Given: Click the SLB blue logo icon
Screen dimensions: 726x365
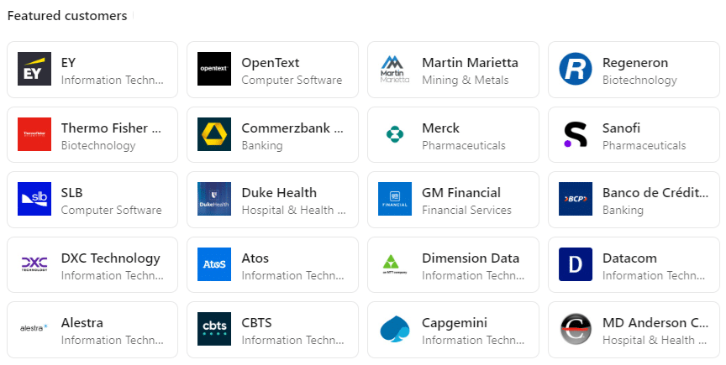Looking at the screenshot, I should tap(34, 199).
